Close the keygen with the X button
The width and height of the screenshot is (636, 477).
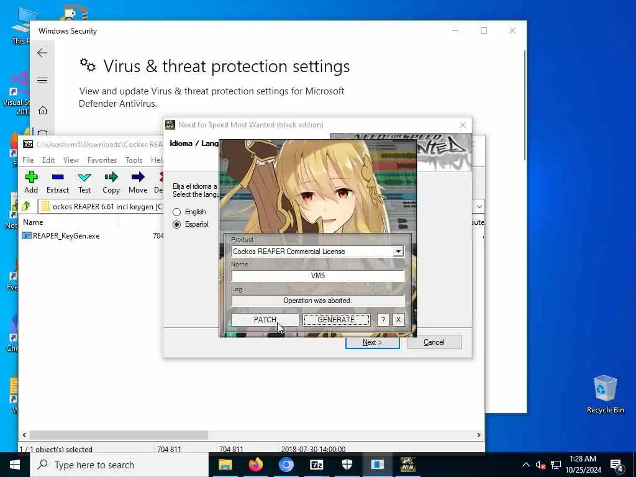(x=398, y=320)
